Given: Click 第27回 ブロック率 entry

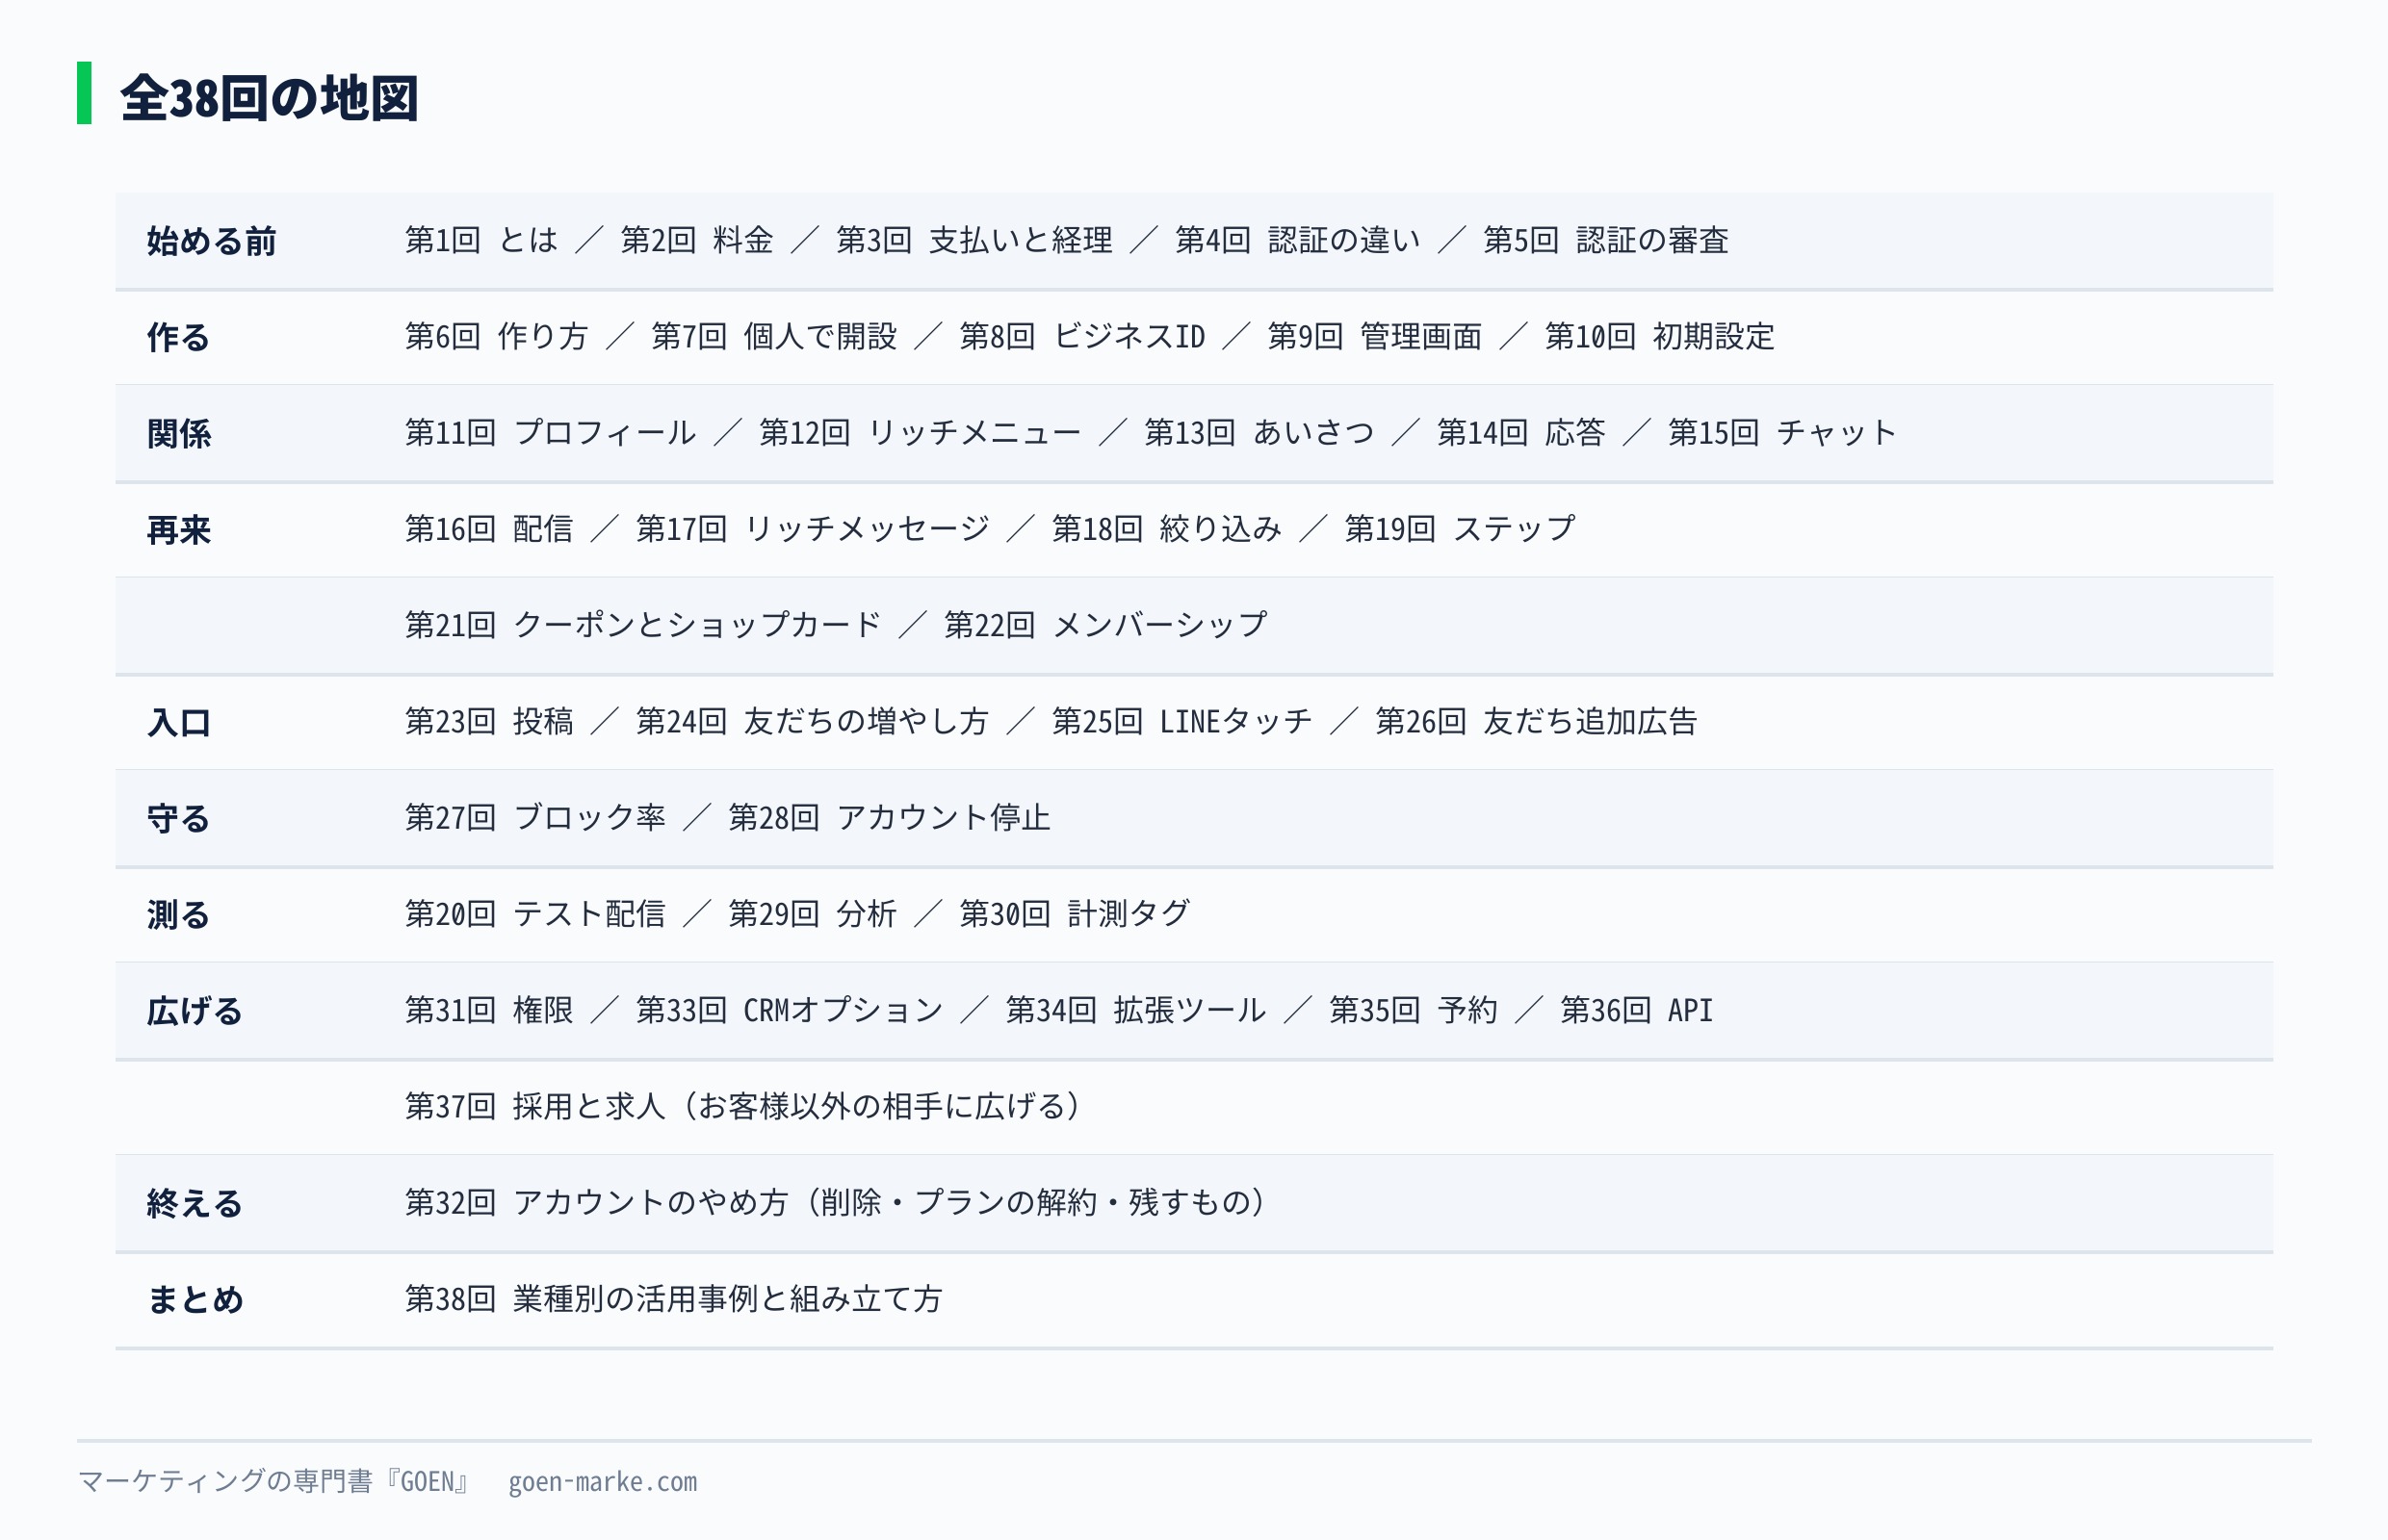Looking at the screenshot, I should (x=535, y=817).
